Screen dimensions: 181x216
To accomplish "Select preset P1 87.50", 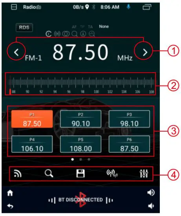I will 32,119.
